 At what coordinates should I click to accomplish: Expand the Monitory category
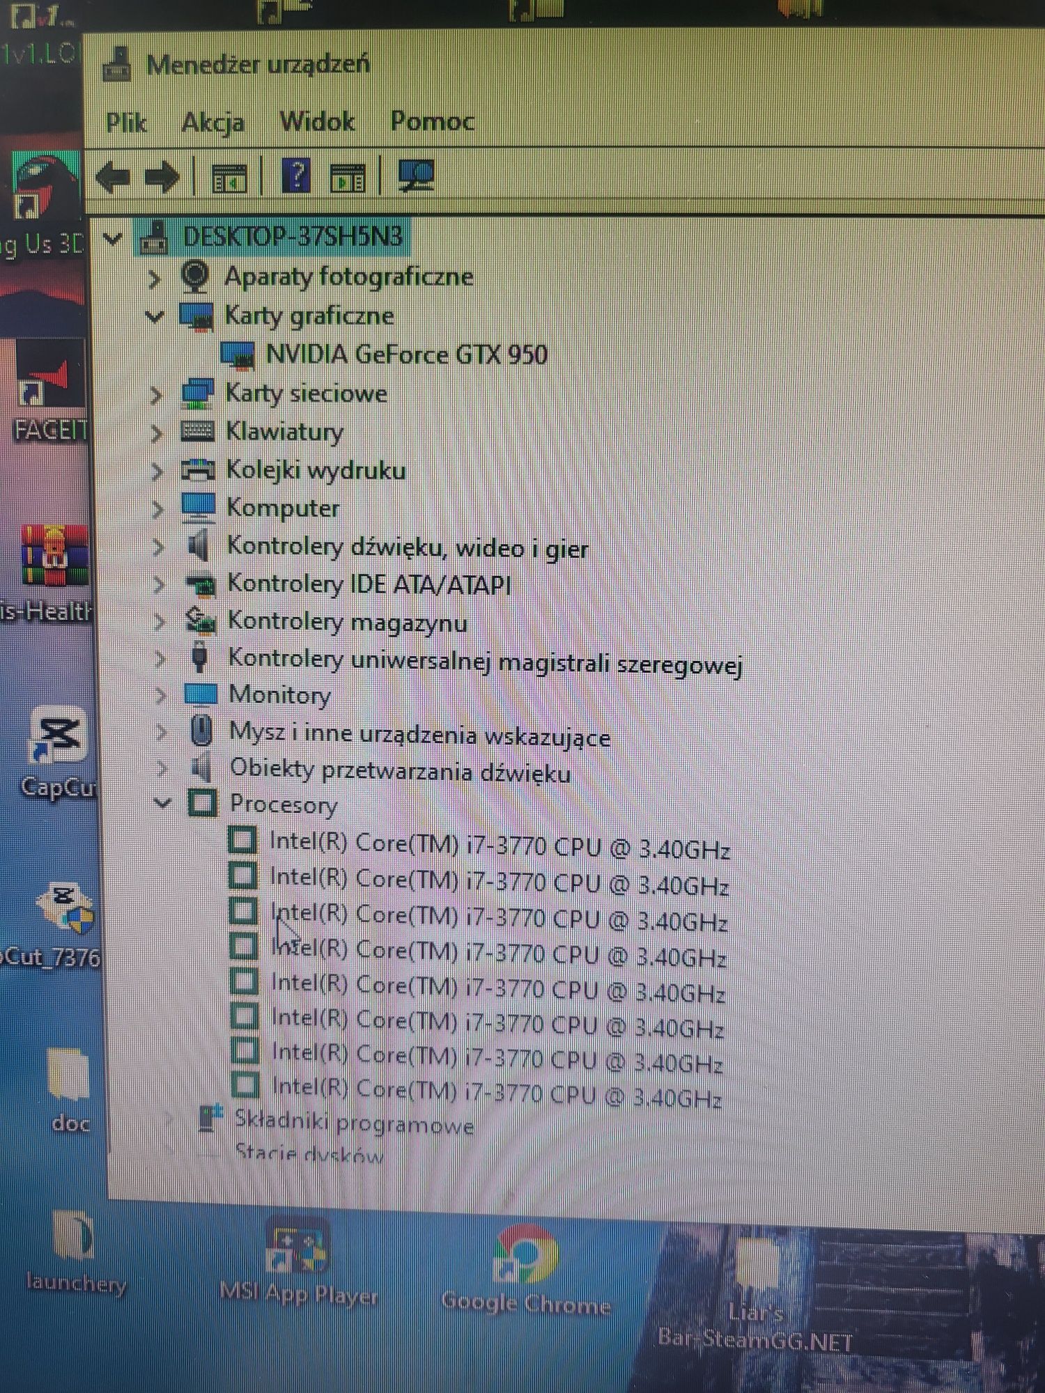tap(161, 694)
